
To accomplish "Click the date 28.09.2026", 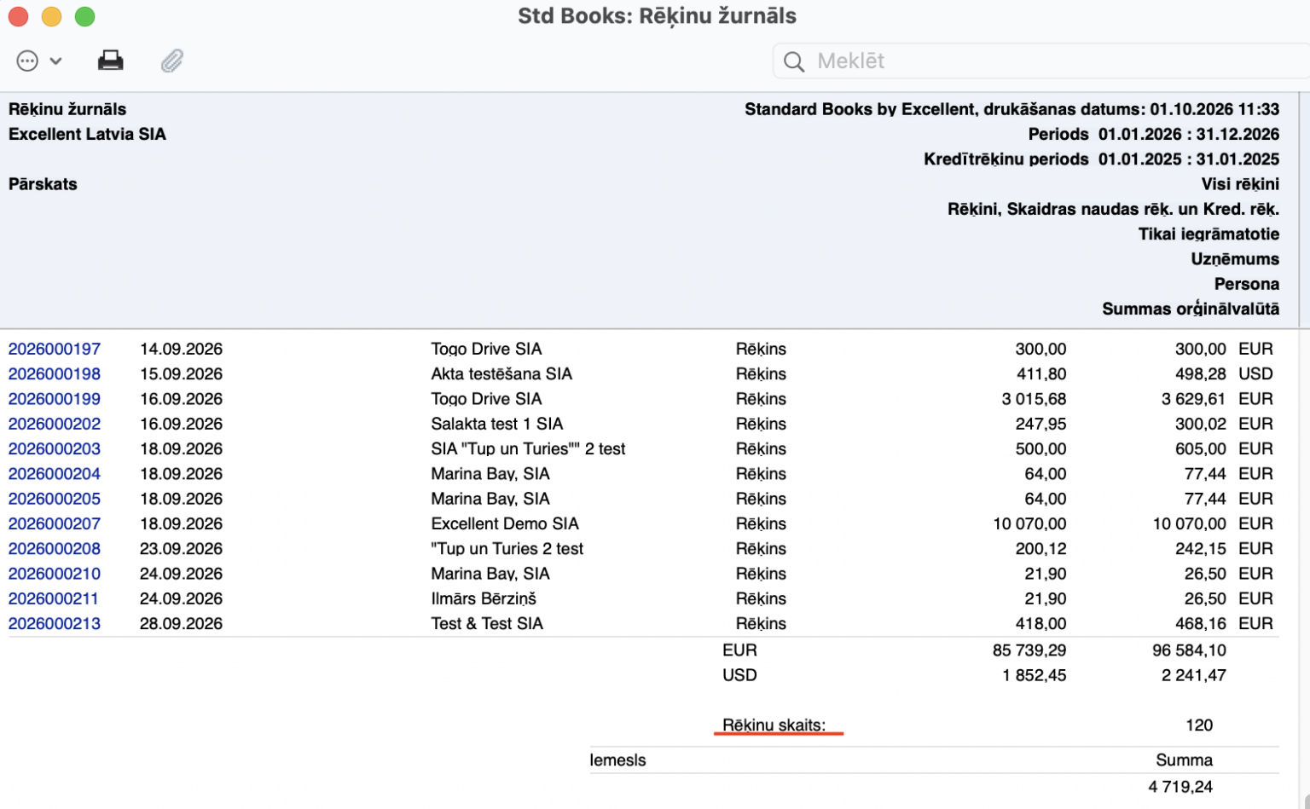I will click(x=181, y=623).
